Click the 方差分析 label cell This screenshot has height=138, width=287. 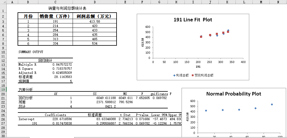click(26, 89)
